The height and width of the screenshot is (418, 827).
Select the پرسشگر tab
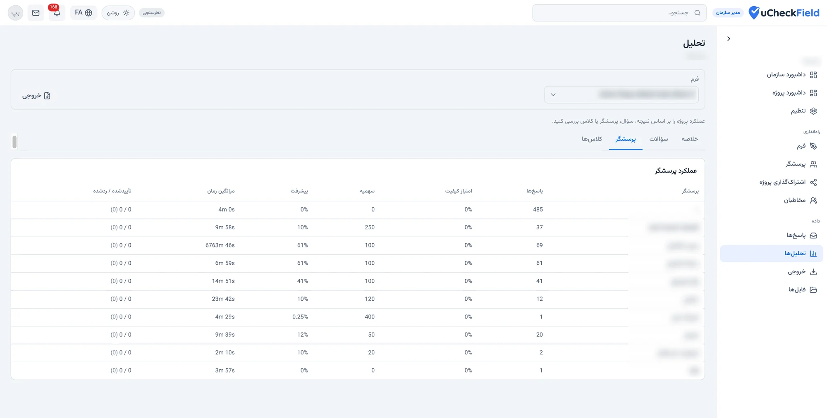[x=626, y=139]
